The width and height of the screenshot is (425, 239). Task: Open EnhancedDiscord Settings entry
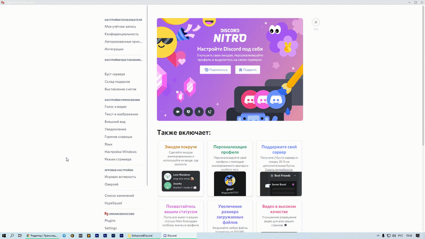[111, 228]
